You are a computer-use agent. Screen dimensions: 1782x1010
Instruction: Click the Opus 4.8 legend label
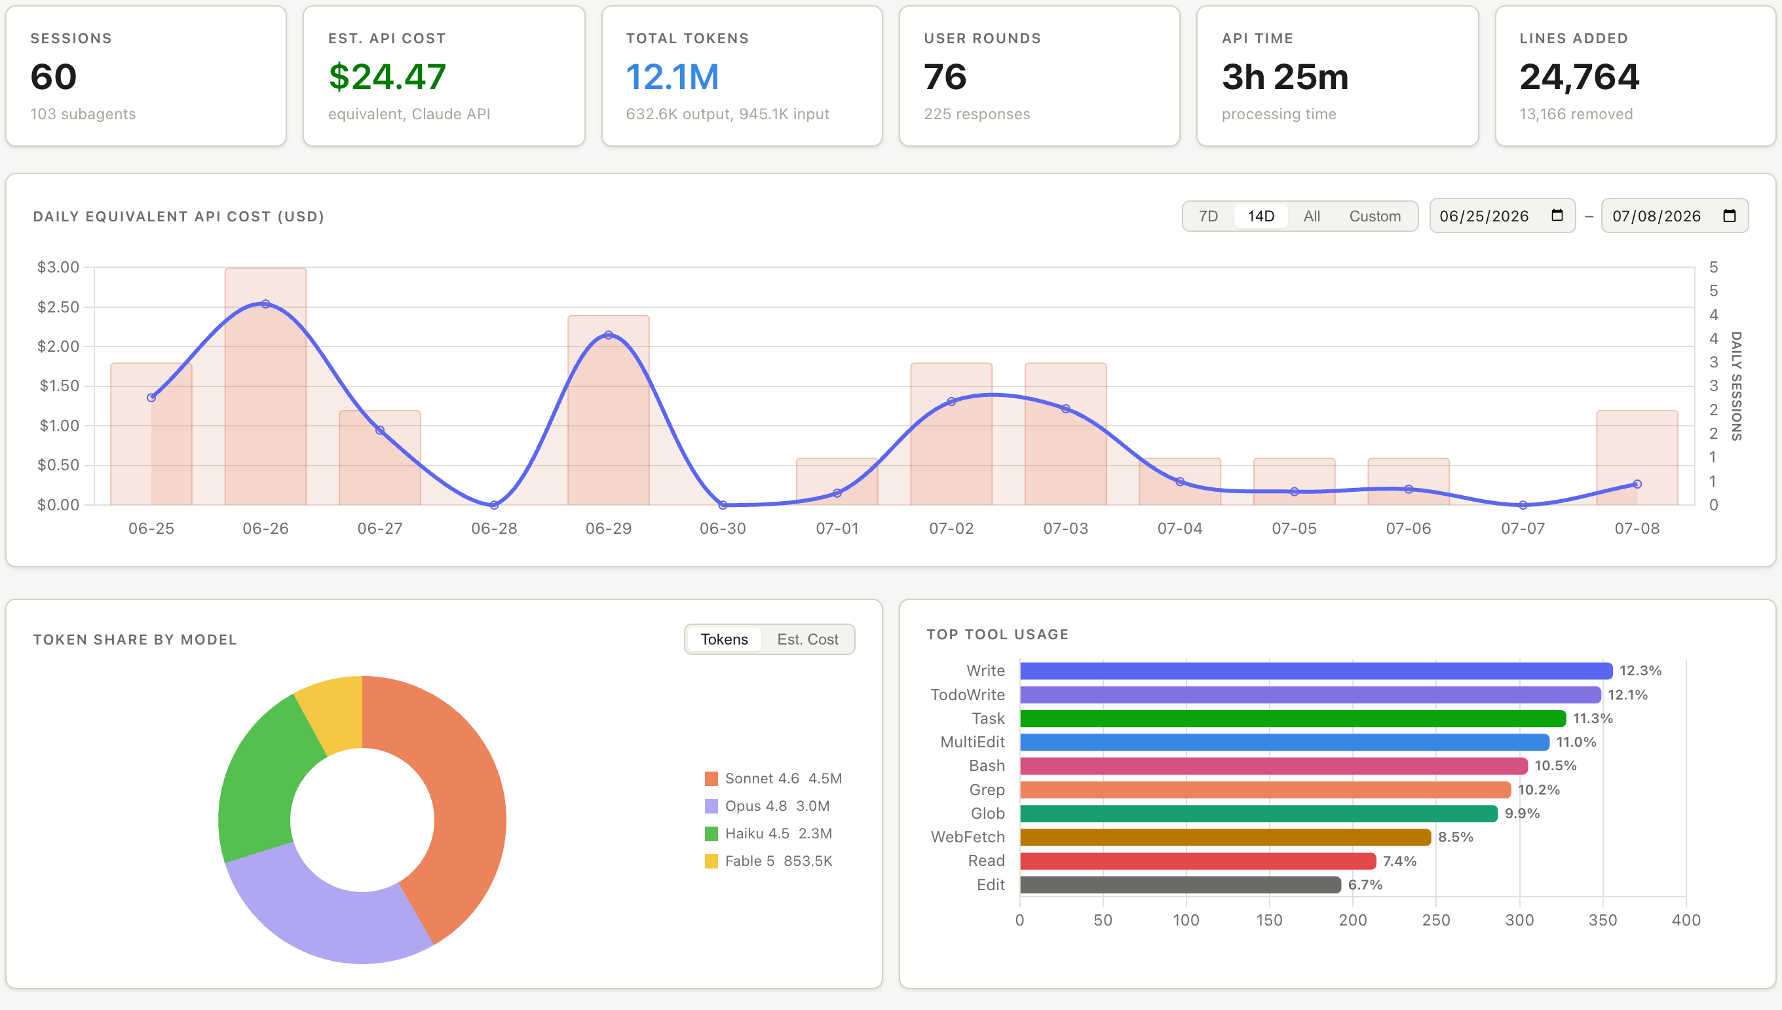(x=777, y=806)
